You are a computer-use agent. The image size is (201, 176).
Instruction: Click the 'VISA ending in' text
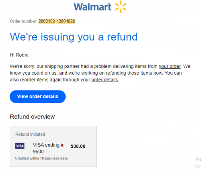click(x=49, y=145)
